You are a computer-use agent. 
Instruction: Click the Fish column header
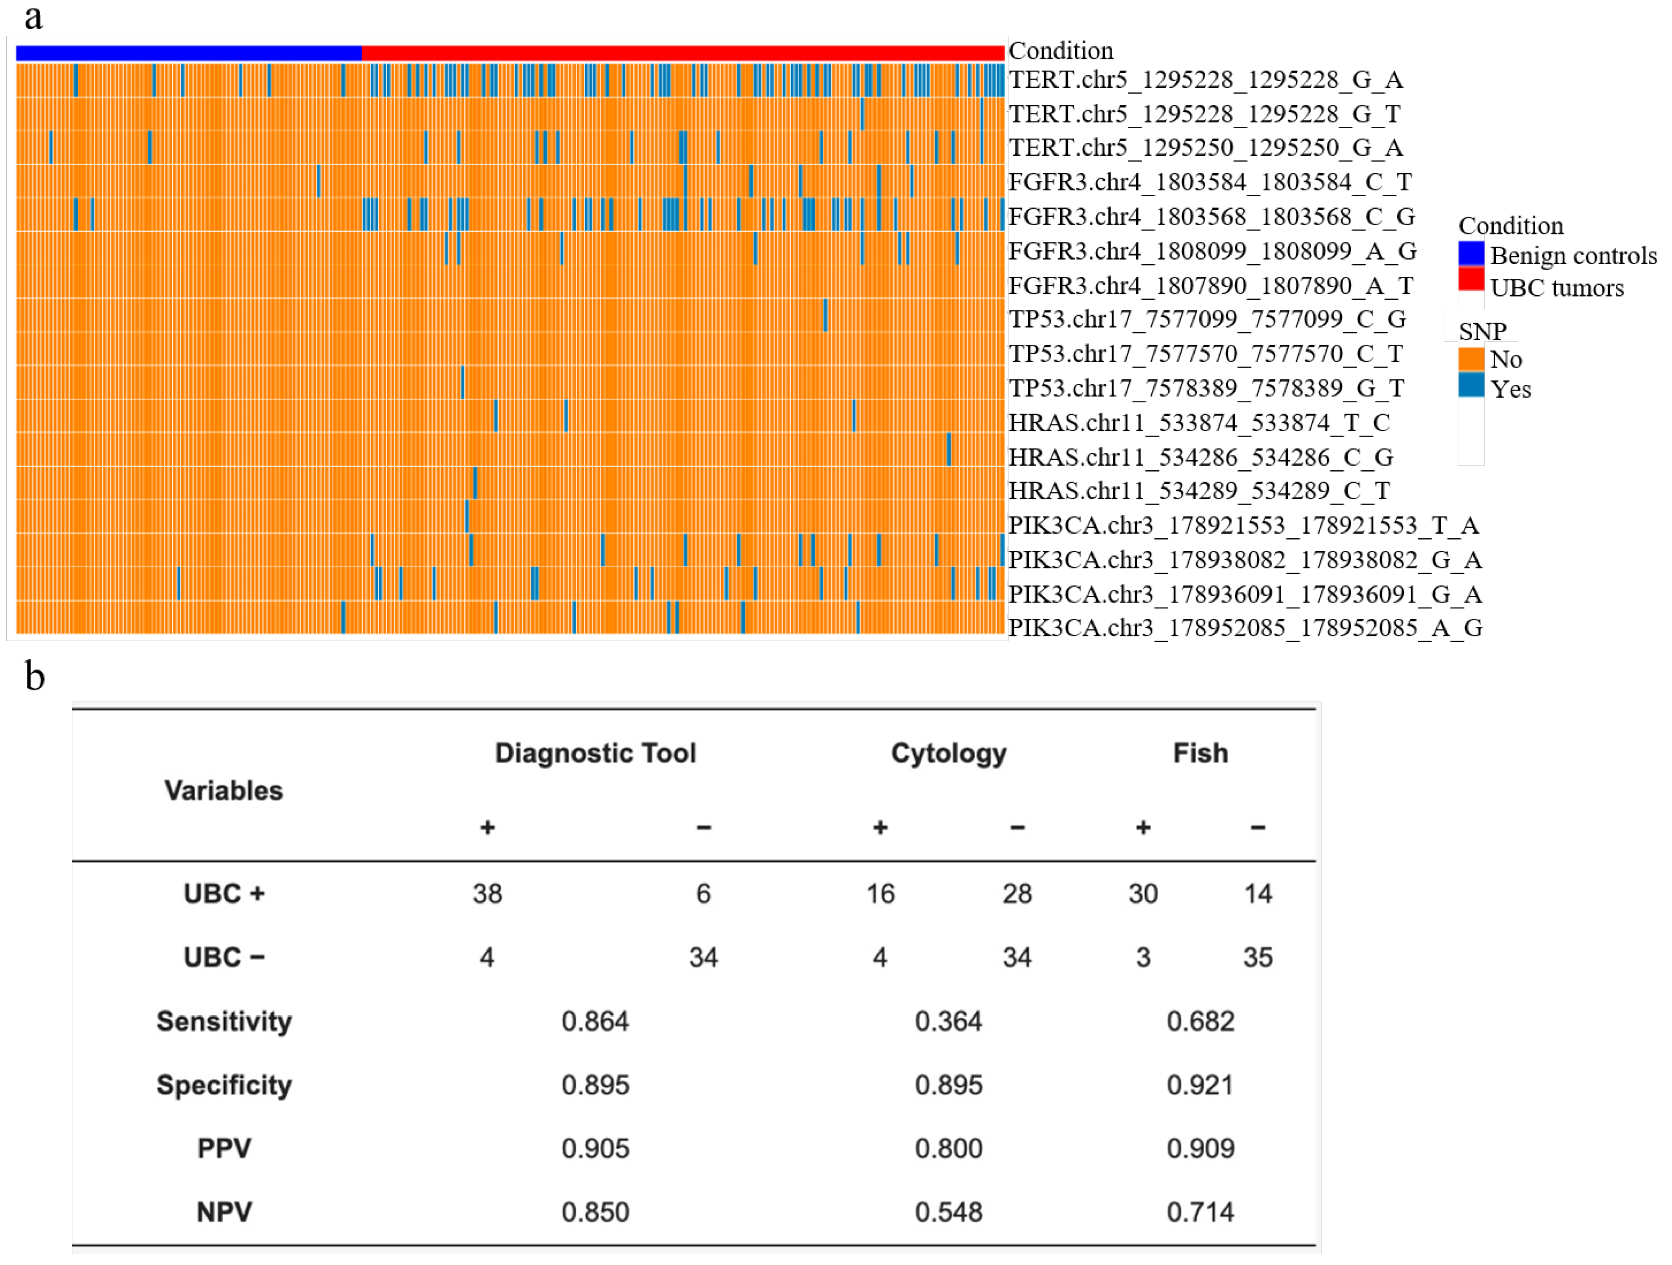[x=1200, y=753]
